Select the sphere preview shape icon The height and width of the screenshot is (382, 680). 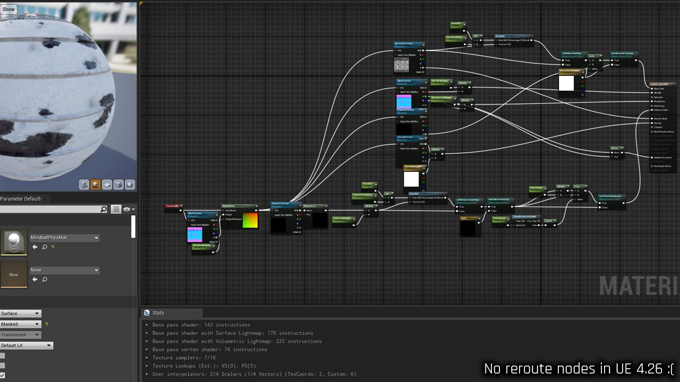[x=96, y=185]
